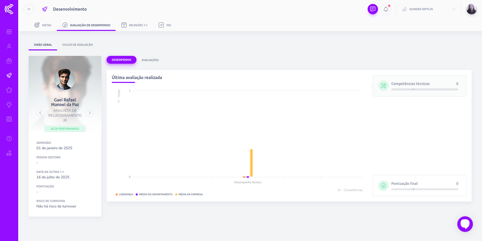
Task: Go to next employee with right chevron
Action: [90, 113]
